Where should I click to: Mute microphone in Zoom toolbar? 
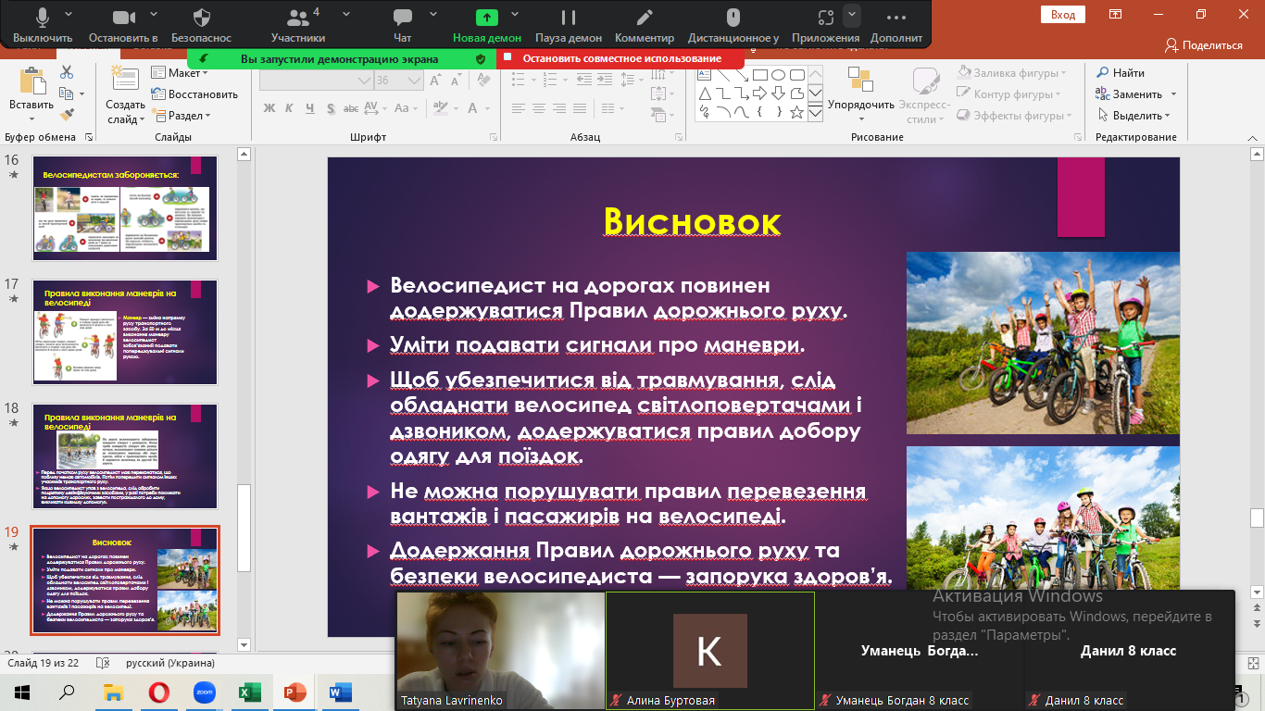tap(43, 25)
